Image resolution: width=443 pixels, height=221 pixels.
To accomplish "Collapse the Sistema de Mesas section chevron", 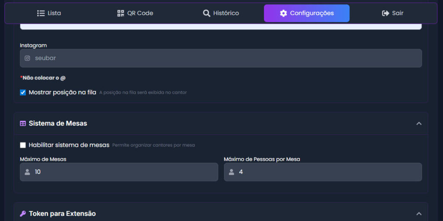I will tap(418, 123).
